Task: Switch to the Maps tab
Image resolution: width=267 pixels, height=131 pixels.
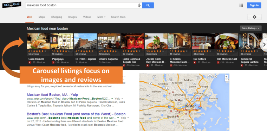Action: [x=41, y=17]
